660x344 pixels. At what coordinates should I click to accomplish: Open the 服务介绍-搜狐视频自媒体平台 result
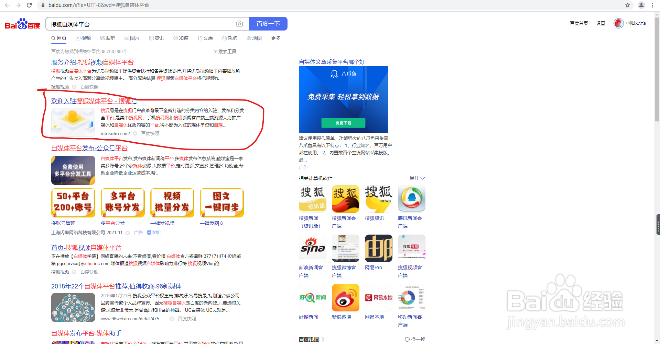93,62
